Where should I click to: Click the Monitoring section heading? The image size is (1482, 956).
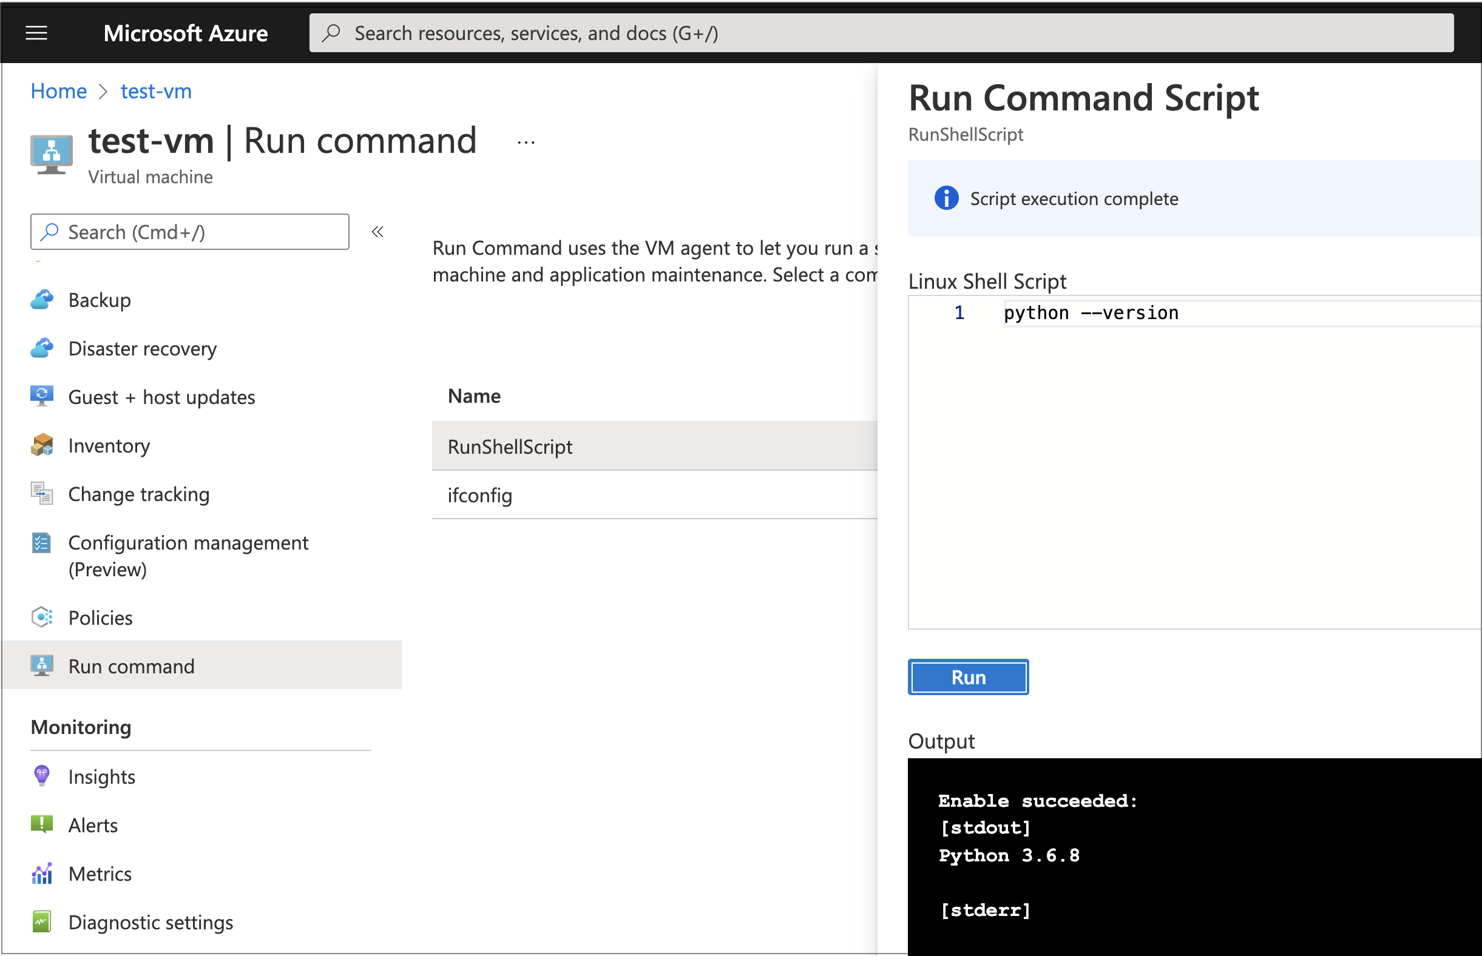coord(81,727)
